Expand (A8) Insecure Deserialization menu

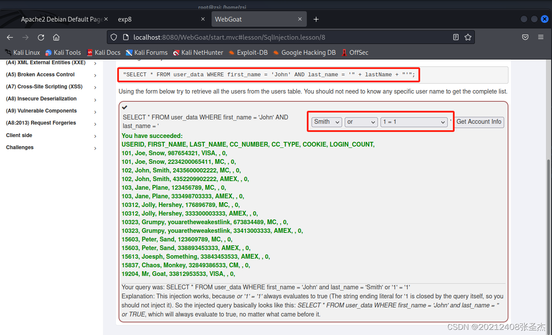coord(52,99)
